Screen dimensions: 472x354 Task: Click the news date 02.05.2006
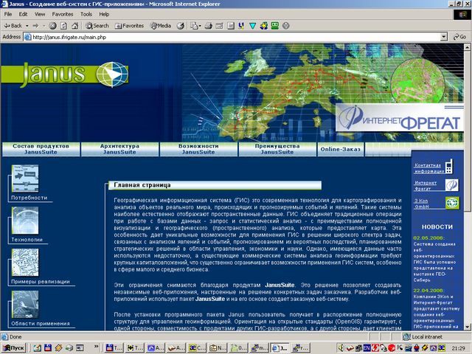[x=428, y=237]
